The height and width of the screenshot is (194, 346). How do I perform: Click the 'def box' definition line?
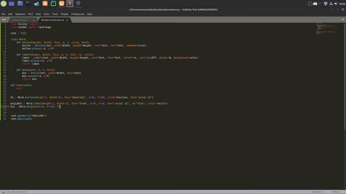click(36, 70)
